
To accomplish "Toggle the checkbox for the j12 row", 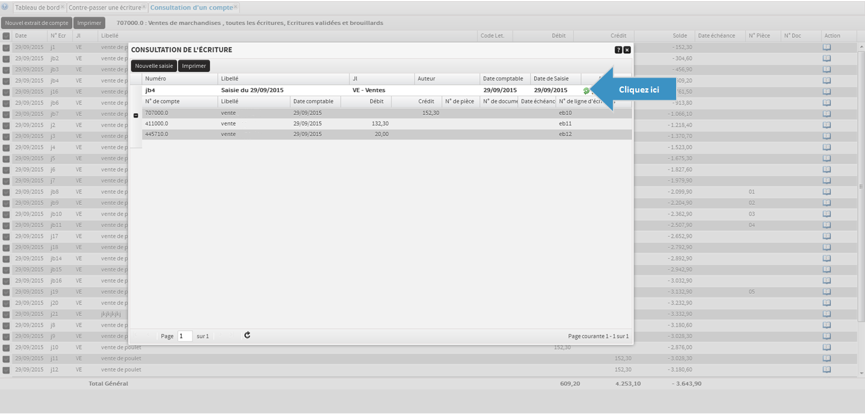I will [x=6, y=370].
